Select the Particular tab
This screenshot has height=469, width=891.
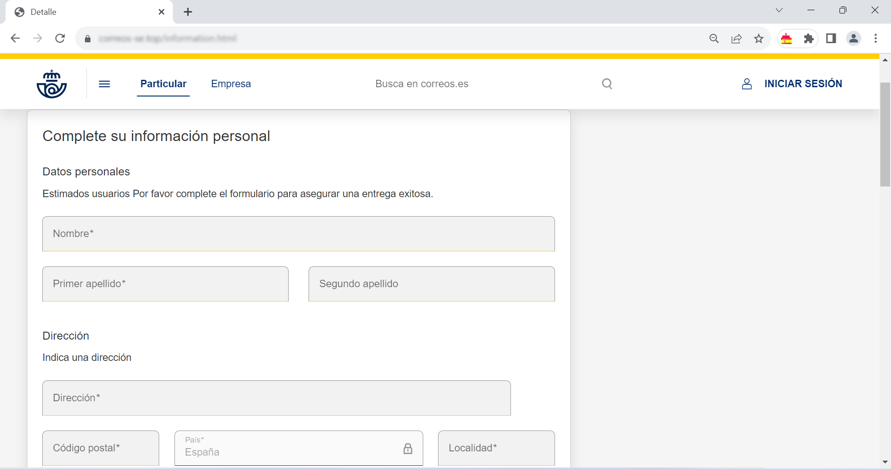[x=163, y=84]
